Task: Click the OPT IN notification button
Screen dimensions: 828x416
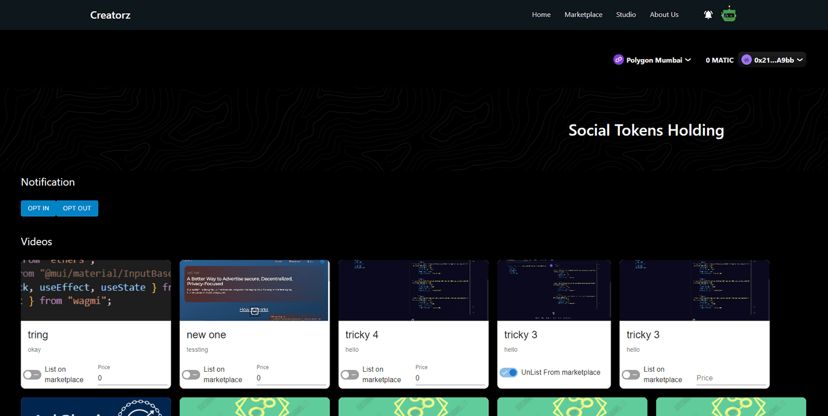Action: [x=39, y=208]
